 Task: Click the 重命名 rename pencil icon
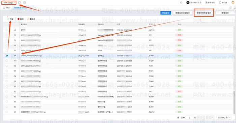pyautogui.click(x=28, y=19)
